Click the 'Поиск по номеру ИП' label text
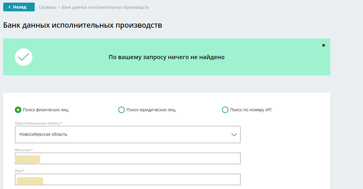363x189 pixels. [x=251, y=110]
